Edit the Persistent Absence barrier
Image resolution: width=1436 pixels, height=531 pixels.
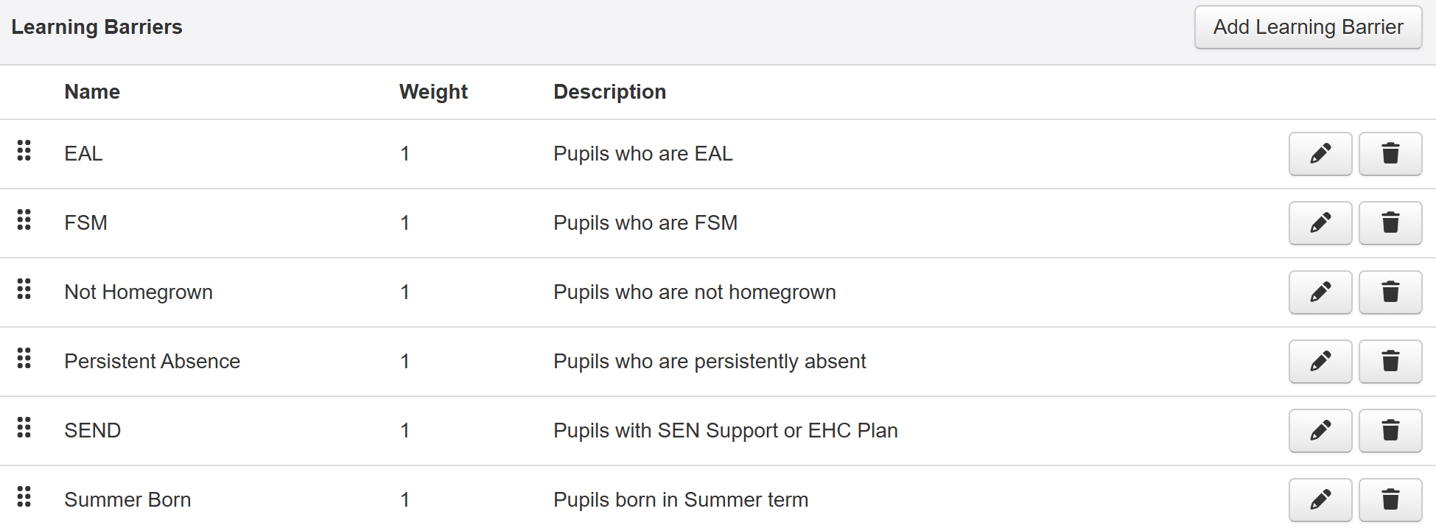pos(1320,362)
